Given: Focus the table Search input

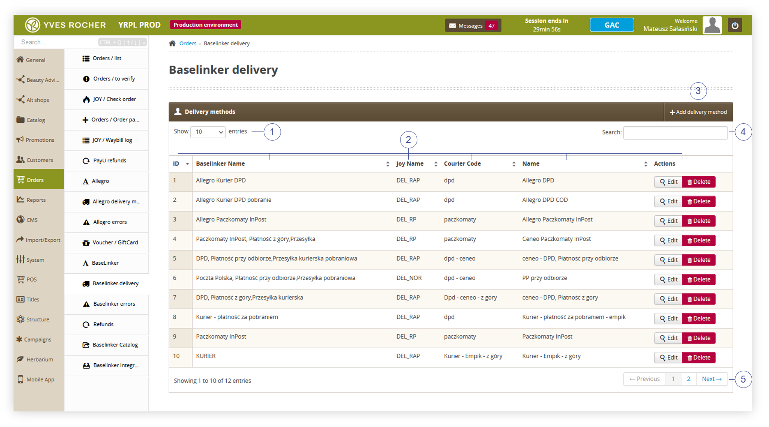Looking at the screenshot, I should coord(675,132).
